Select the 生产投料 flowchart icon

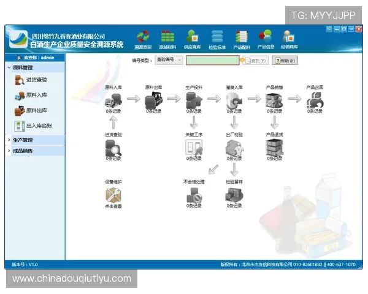[194, 100]
